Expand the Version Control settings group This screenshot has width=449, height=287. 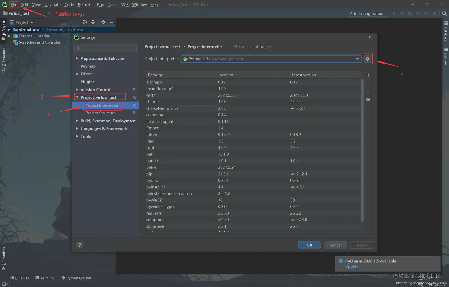pos(77,89)
